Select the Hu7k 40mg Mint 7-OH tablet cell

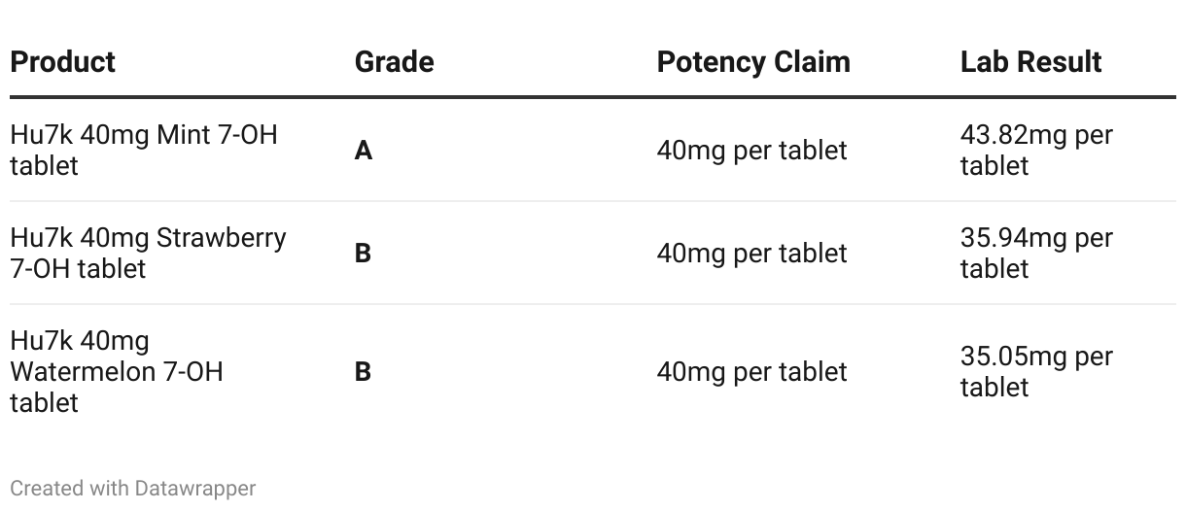point(144,150)
